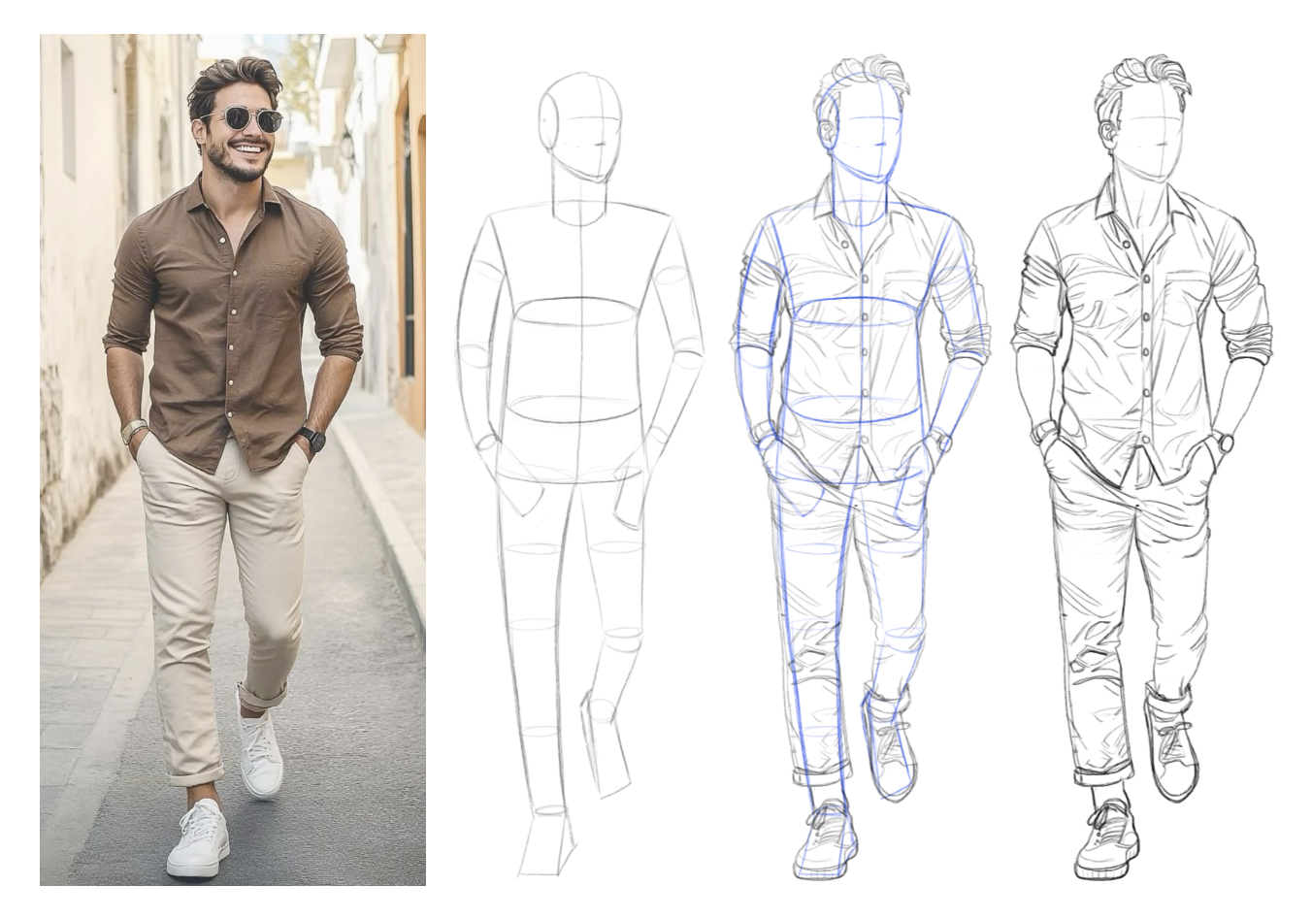
Task: Click the man's sunglasses in the photo
Action: click(242, 118)
